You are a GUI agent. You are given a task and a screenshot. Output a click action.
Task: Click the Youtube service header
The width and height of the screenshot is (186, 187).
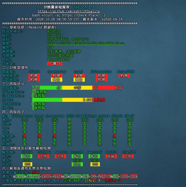click(76, 152)
